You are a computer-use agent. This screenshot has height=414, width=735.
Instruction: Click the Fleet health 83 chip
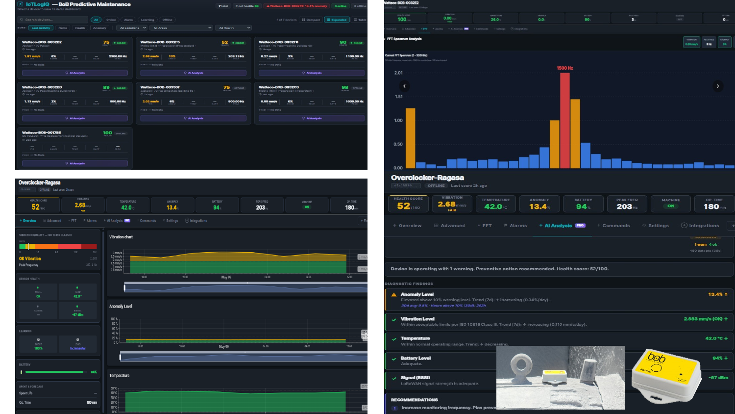(246, 6)
